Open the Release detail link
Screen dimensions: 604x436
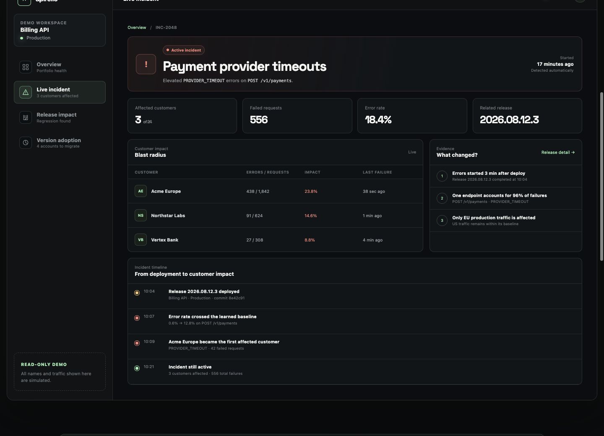(x=558, y=153)
